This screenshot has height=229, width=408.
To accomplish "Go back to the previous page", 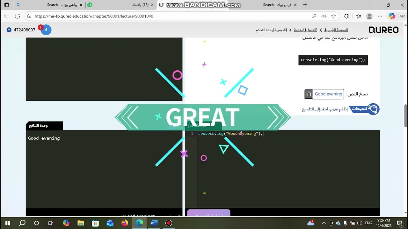I will (x=7, y=16).
